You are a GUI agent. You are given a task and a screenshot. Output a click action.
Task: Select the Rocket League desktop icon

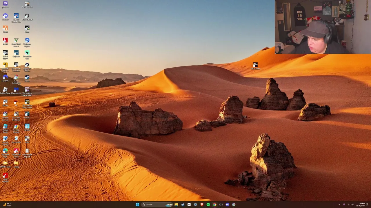click(x=5, y=141)
